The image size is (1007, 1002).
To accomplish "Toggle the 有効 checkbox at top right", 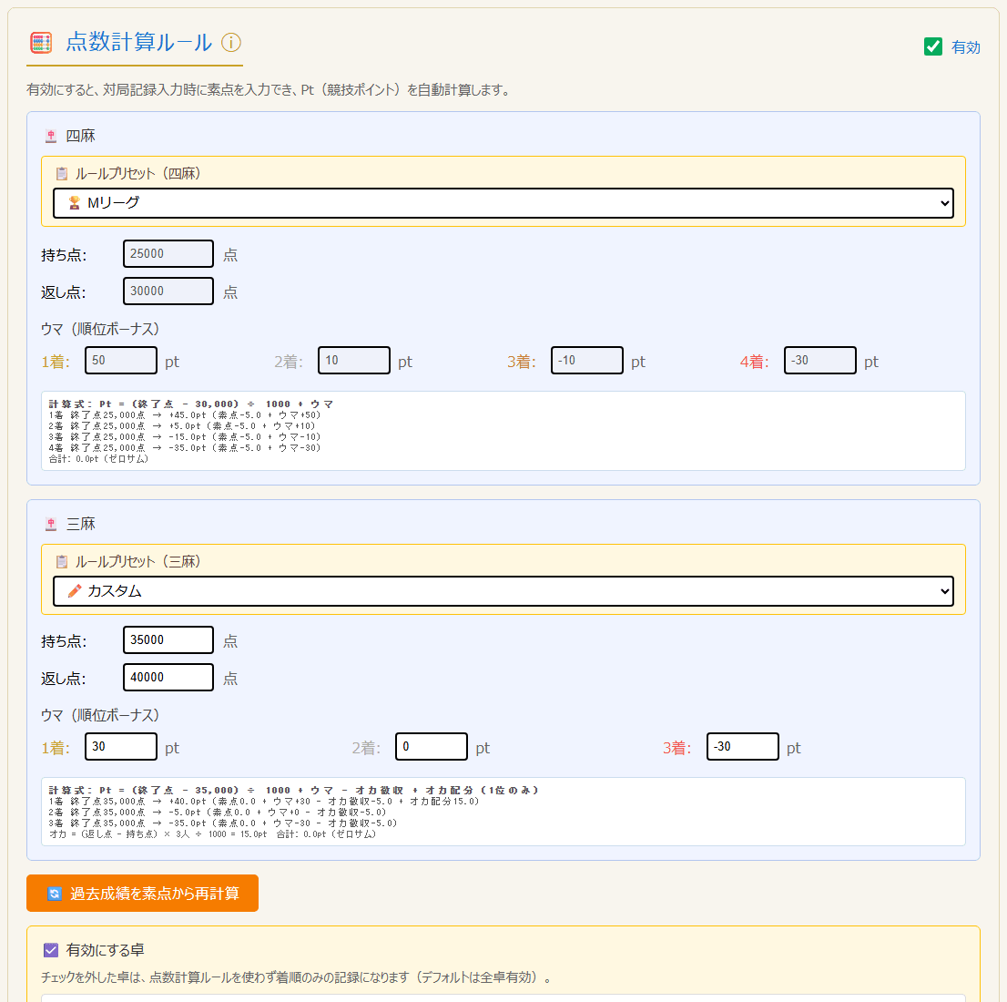I will tap(933, 46).
